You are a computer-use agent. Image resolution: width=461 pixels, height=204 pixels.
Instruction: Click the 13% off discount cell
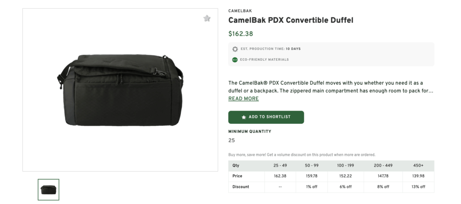419,186
